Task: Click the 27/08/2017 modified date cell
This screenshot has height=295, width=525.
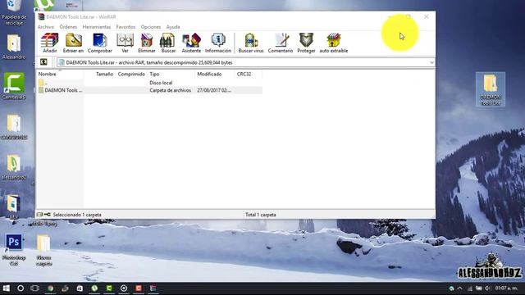Action: pos(214,90)
